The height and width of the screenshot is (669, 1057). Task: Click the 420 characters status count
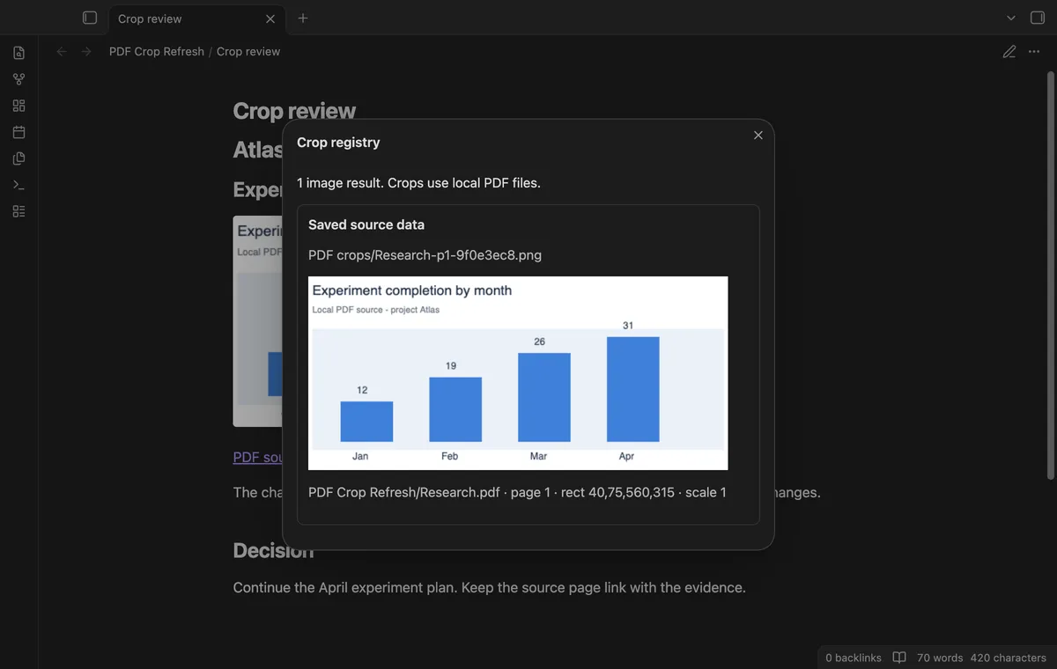coord(1009,658)
